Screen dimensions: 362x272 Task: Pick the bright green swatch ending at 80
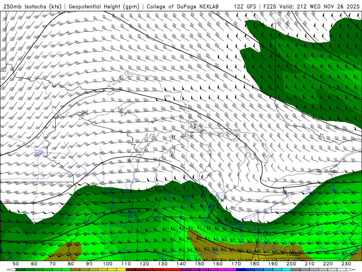66,270
